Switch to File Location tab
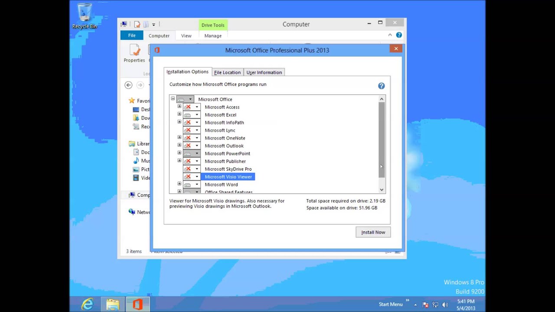 [227, 72]
